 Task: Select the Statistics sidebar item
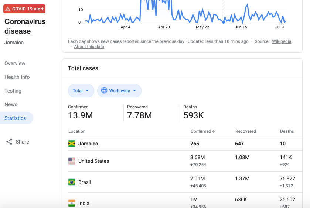click(x=15, y=118)
